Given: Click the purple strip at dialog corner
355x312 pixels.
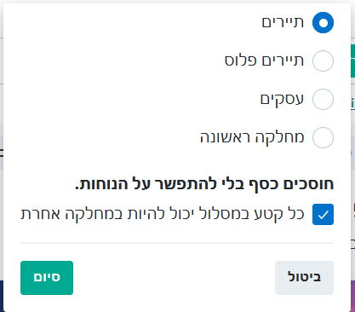Looking at the screenshot, I should tap(352, 296).
